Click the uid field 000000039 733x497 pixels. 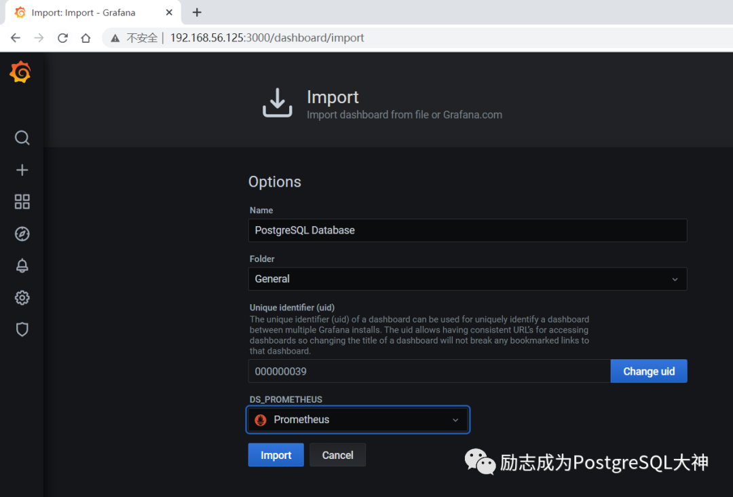(x=429, y=371)
